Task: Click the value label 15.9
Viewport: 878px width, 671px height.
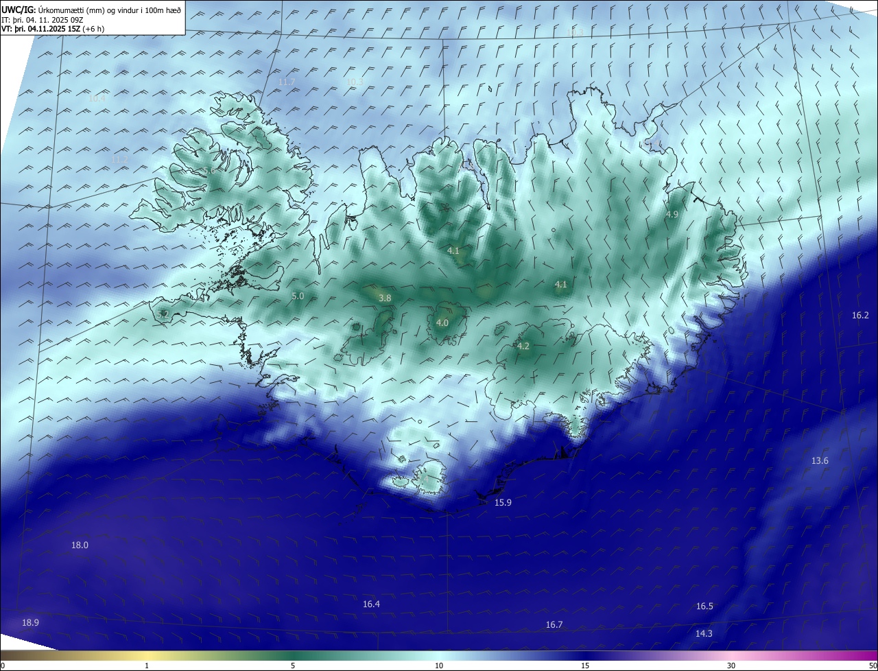Action: pos(503,503)
